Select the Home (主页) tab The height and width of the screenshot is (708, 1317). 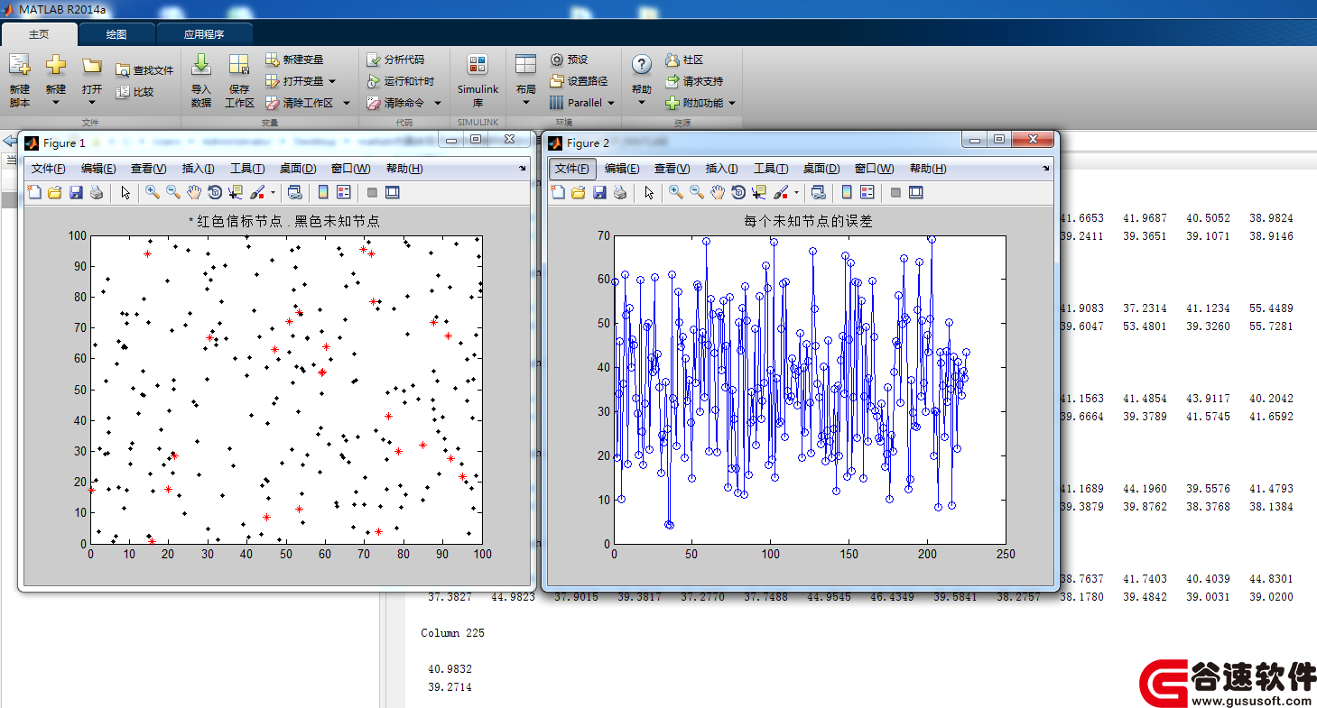click(39, 34)
